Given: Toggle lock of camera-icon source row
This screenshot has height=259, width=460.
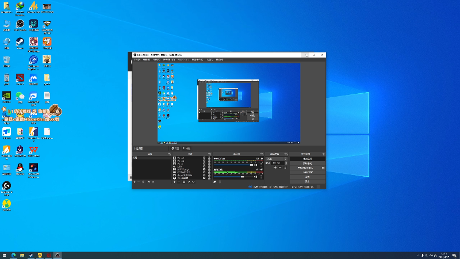Looking at the screenshot, I should (x=209, y=172).
